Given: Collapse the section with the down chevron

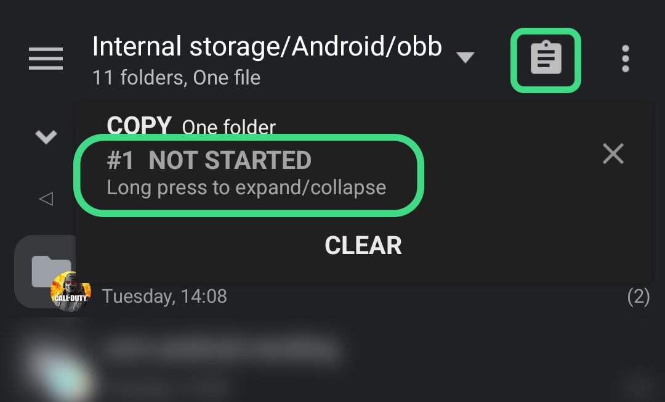Looking at the screenshot, I should click(46, 136).
